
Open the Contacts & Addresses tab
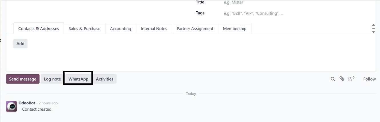(39, 29)
